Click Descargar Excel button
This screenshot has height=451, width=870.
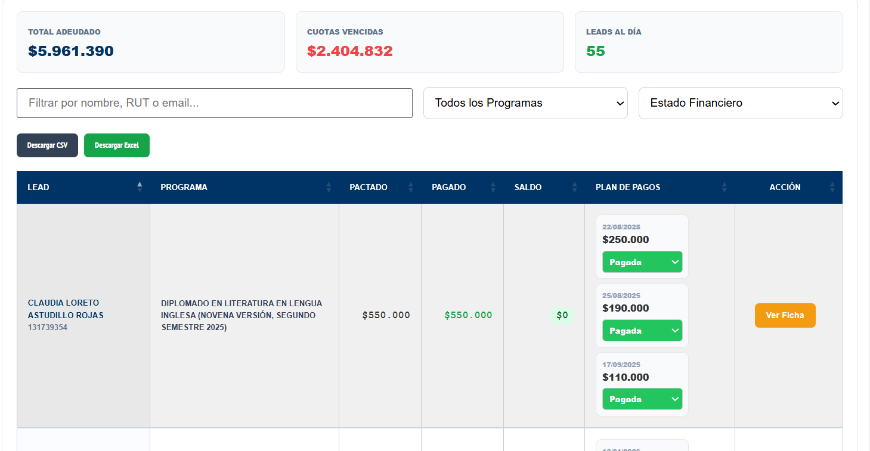117,145
